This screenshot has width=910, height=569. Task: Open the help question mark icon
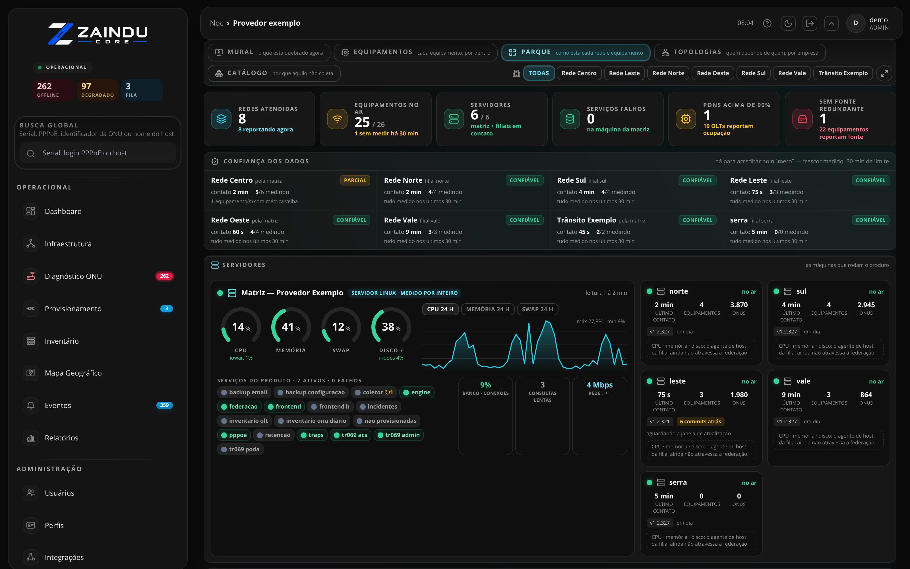click(767, 23)
